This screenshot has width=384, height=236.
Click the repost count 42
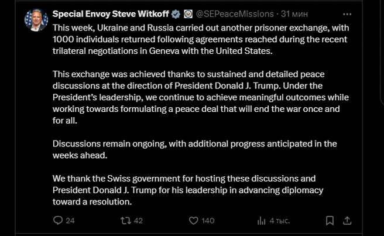138,221
